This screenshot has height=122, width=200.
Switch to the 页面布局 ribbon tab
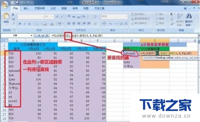pos(40,8)
